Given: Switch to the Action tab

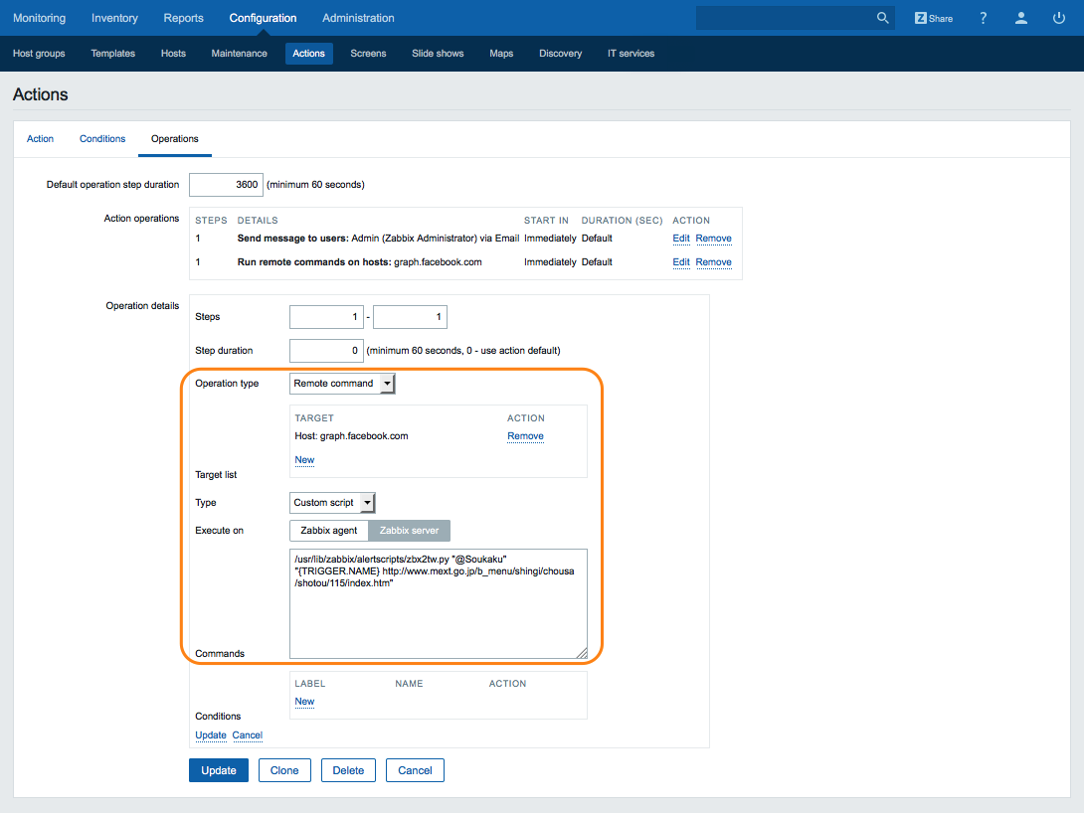Looking at the screenshot, I should click(40, 139).
